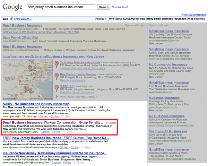
Task: Click Directions and more under New Century Investor Services
Action: tap(72, 80)
